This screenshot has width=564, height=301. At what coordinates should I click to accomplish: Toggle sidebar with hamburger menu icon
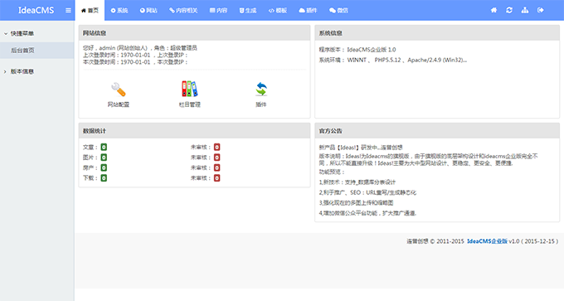click(x=68, y=11)
